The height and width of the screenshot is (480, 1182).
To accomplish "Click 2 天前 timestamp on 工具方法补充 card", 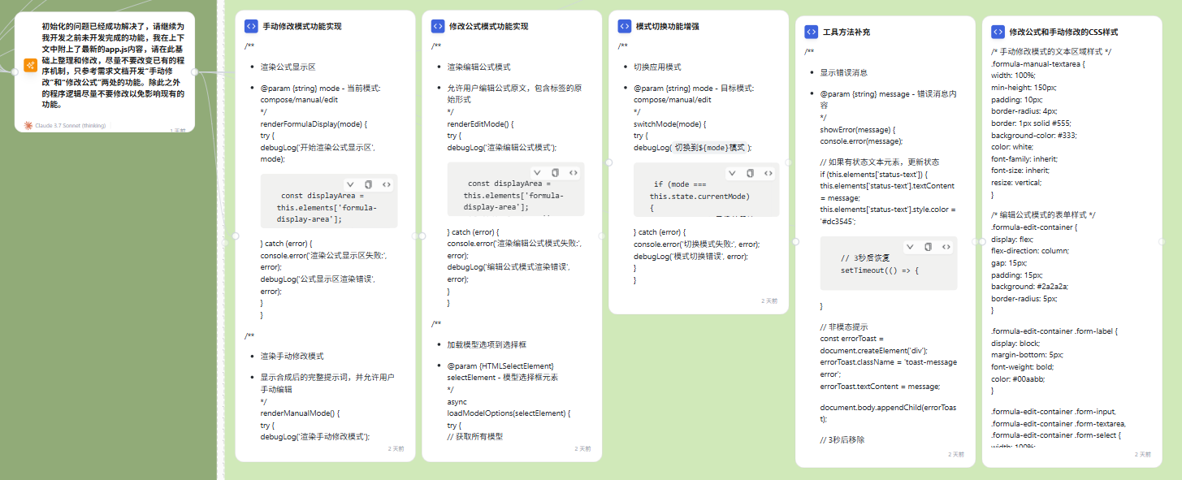I will pos(956,454).
